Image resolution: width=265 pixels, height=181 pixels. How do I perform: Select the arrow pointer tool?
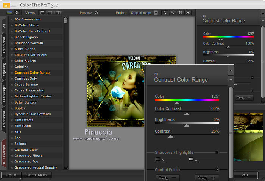click(x=165, y=12)
